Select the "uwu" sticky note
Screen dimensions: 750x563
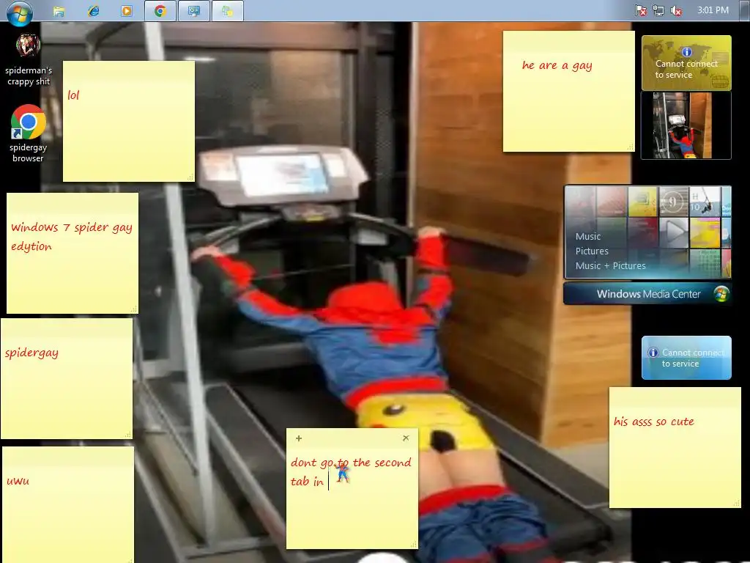pyautogui.click(x=68, y=504)
